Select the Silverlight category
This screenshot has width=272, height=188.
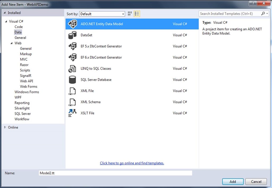tap(22, 108)
